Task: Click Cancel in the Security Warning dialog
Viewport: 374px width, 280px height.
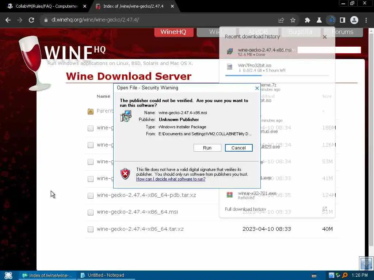Action: coord(238,148)
